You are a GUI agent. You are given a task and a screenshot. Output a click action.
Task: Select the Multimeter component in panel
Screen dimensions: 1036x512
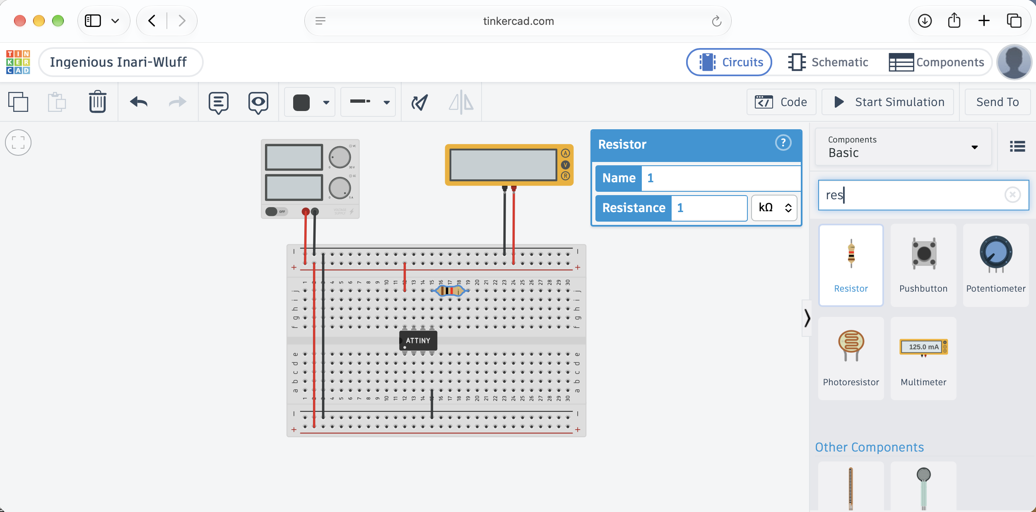pos(923,358)
